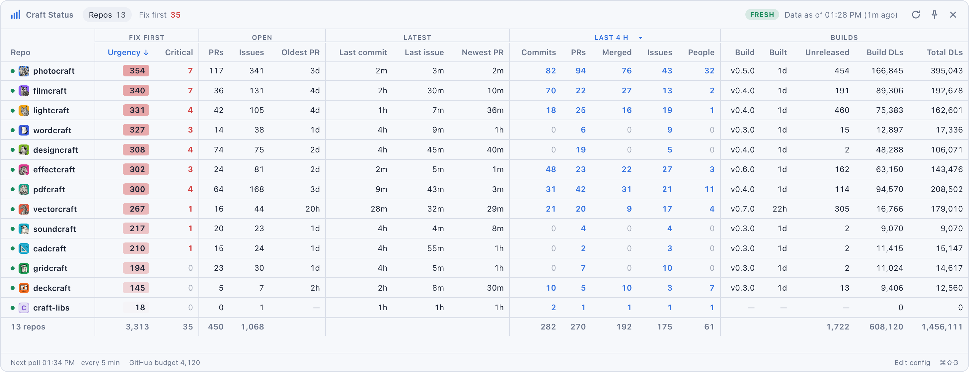969x372 pixels.
Task: Open the lightcraft repo icon
Action: point(24,110)
